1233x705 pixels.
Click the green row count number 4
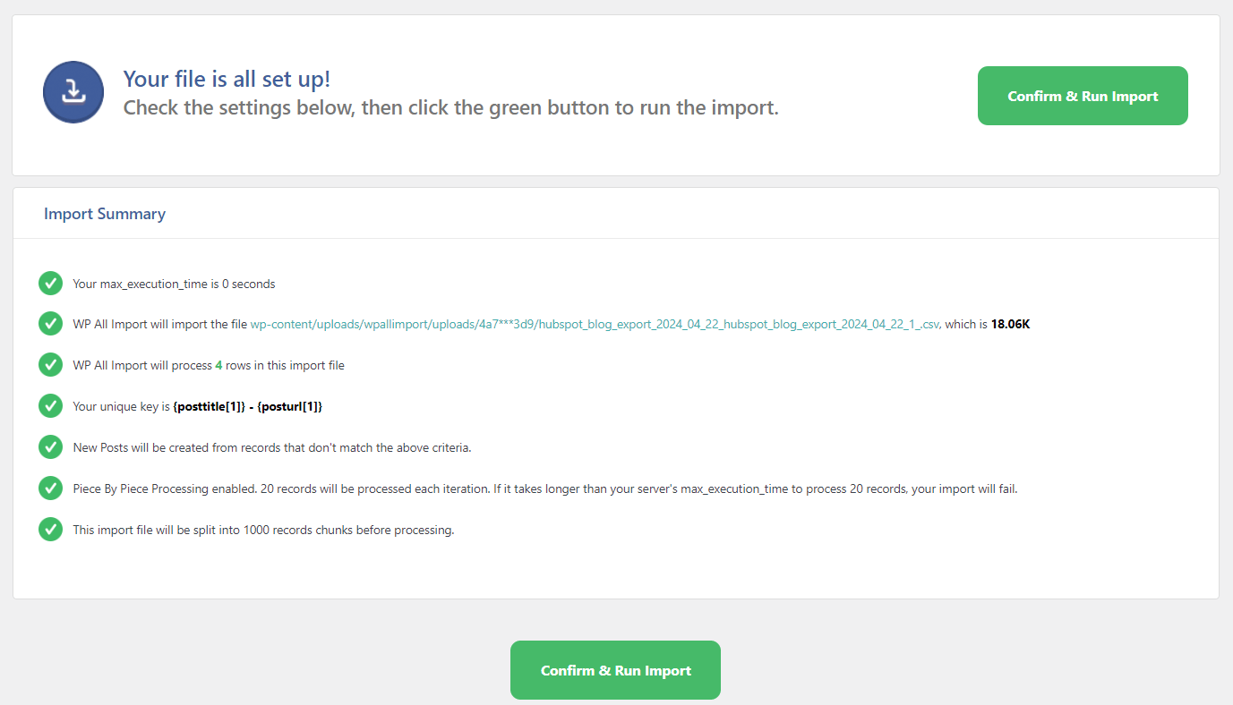pos(218,365)
